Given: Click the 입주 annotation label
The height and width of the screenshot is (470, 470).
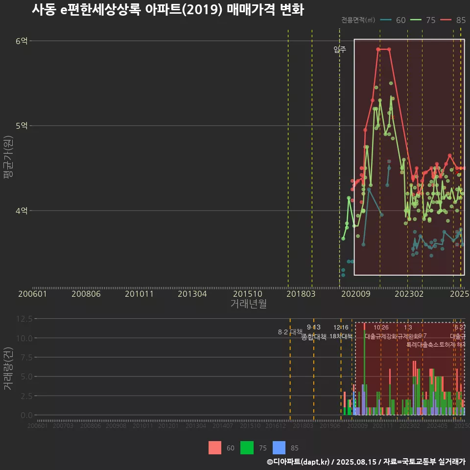Looking at the screenshot, I should coord(340,49).
